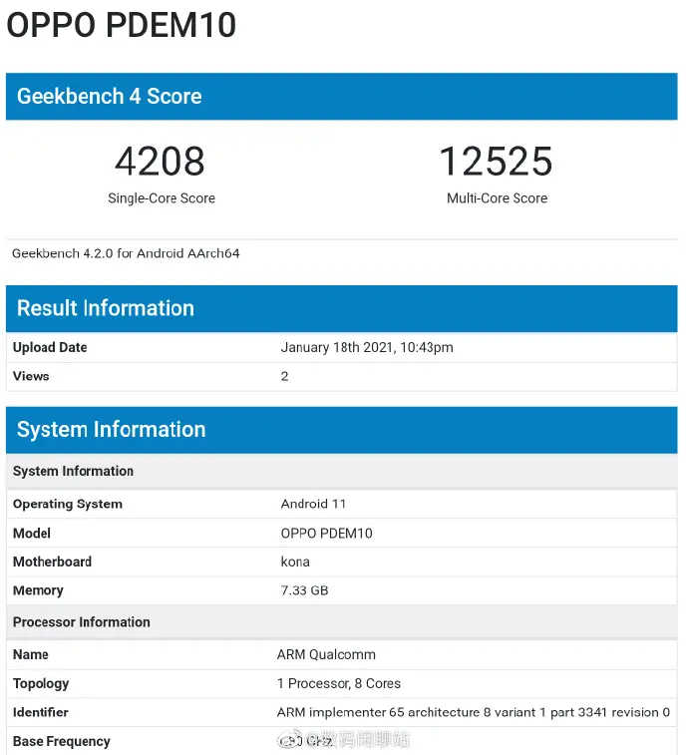The image size is (688, 755).
Task: Click the multi-core score 12525
Action: pyautogui.click(x=496, y=162)
